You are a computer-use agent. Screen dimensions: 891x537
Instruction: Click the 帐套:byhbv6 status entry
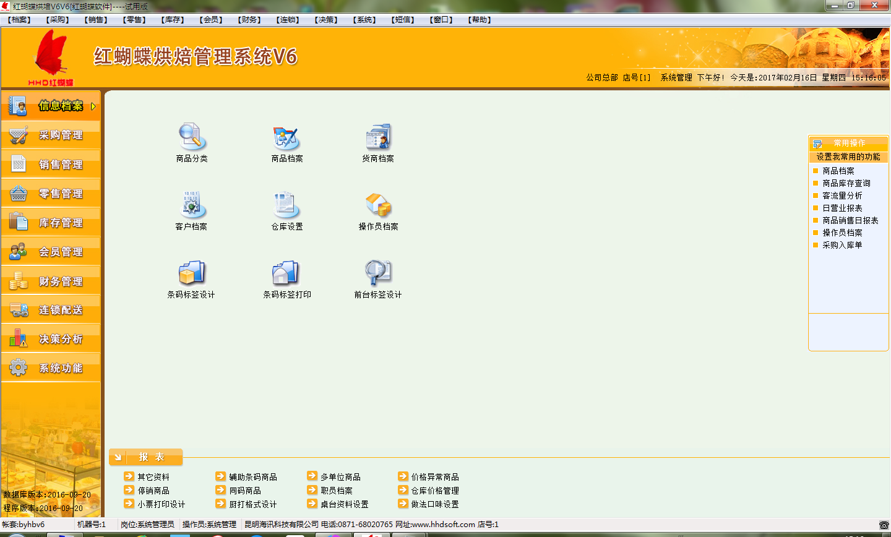pos(24,525)
